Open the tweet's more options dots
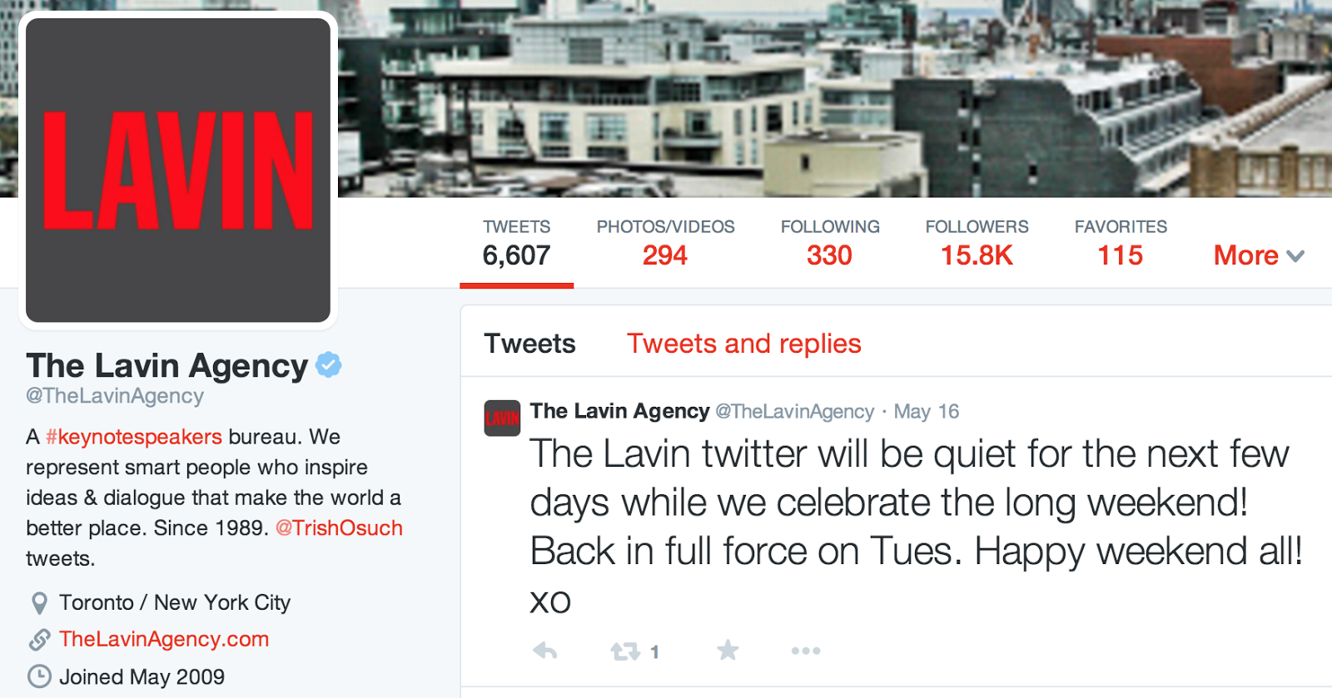The height and width of the screenshot is (698, 1332). (806, 651)
